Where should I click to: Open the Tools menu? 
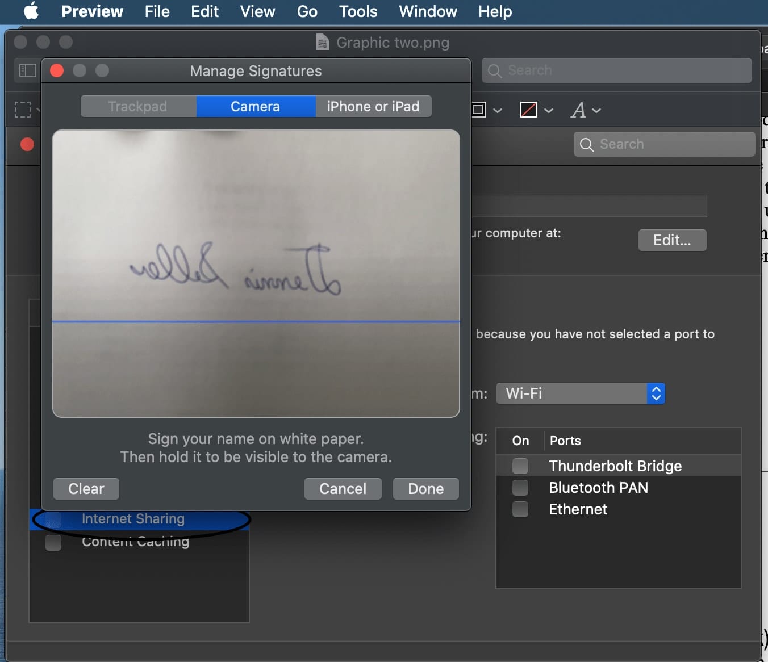pos(358,11)
